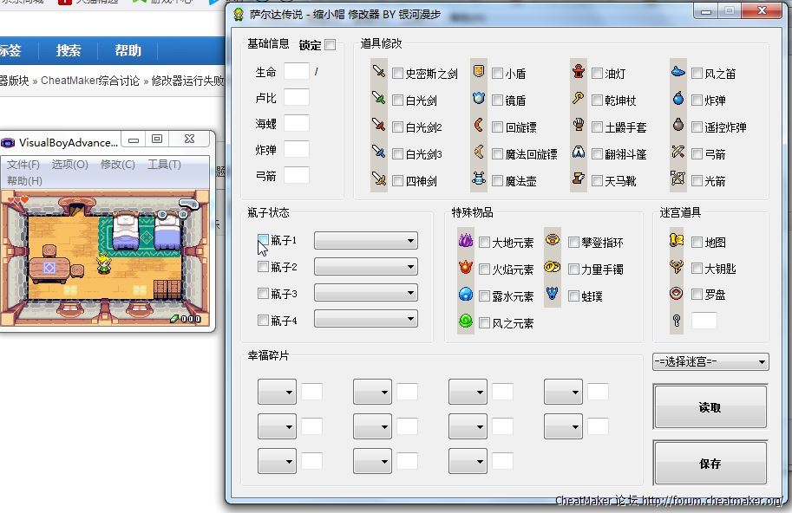Click the 天马靴 boots icon
The height and width of the screenshot is (513, 792).
coord(578,179)
